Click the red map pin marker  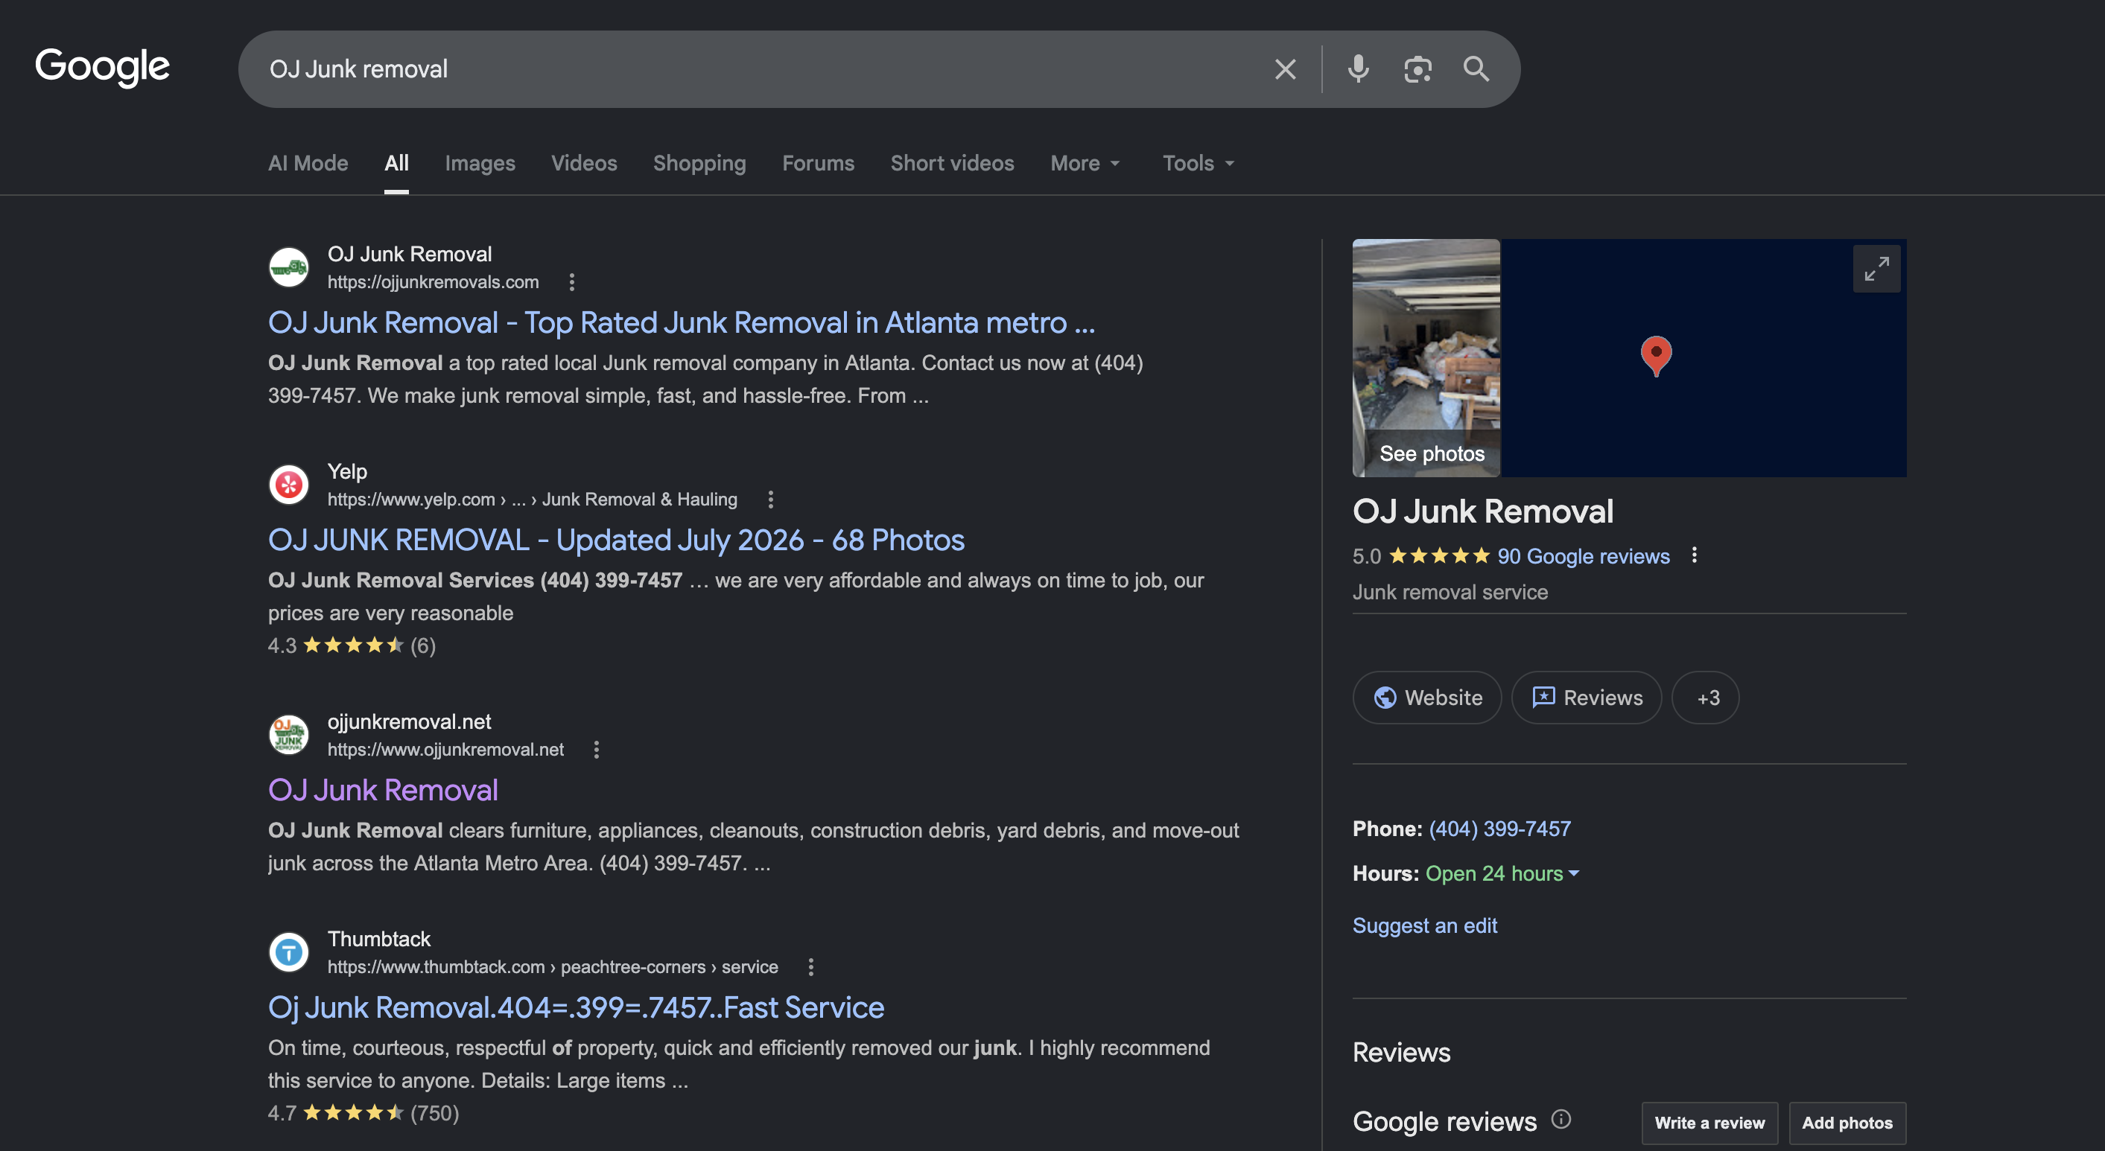1656,355
